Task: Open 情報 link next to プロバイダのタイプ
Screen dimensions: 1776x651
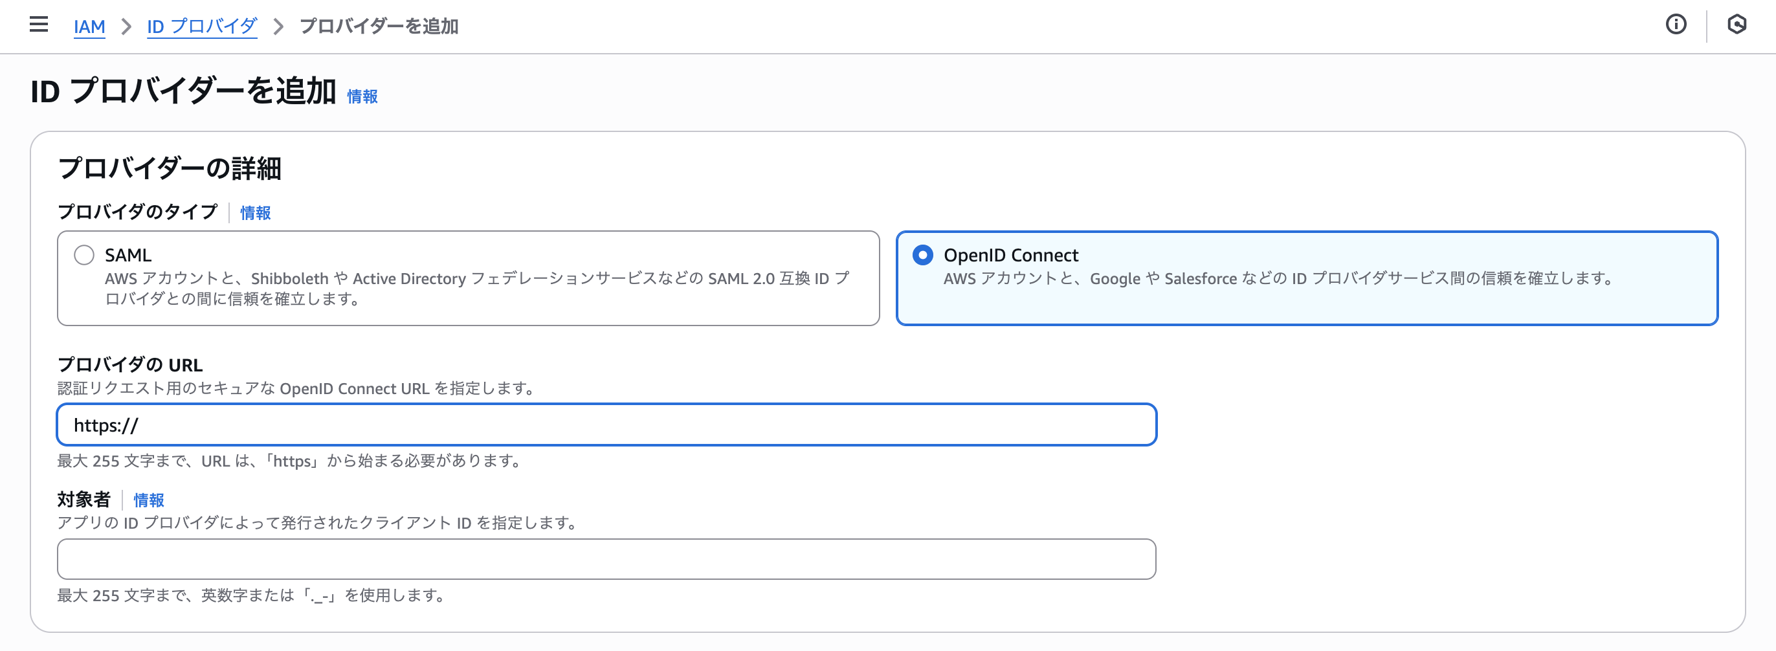Action: point(255,213)
